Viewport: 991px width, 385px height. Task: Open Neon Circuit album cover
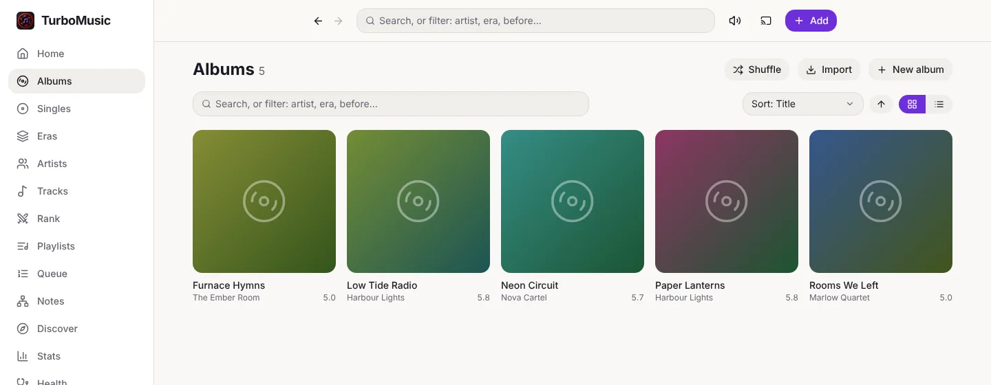(x=573, y=201)
